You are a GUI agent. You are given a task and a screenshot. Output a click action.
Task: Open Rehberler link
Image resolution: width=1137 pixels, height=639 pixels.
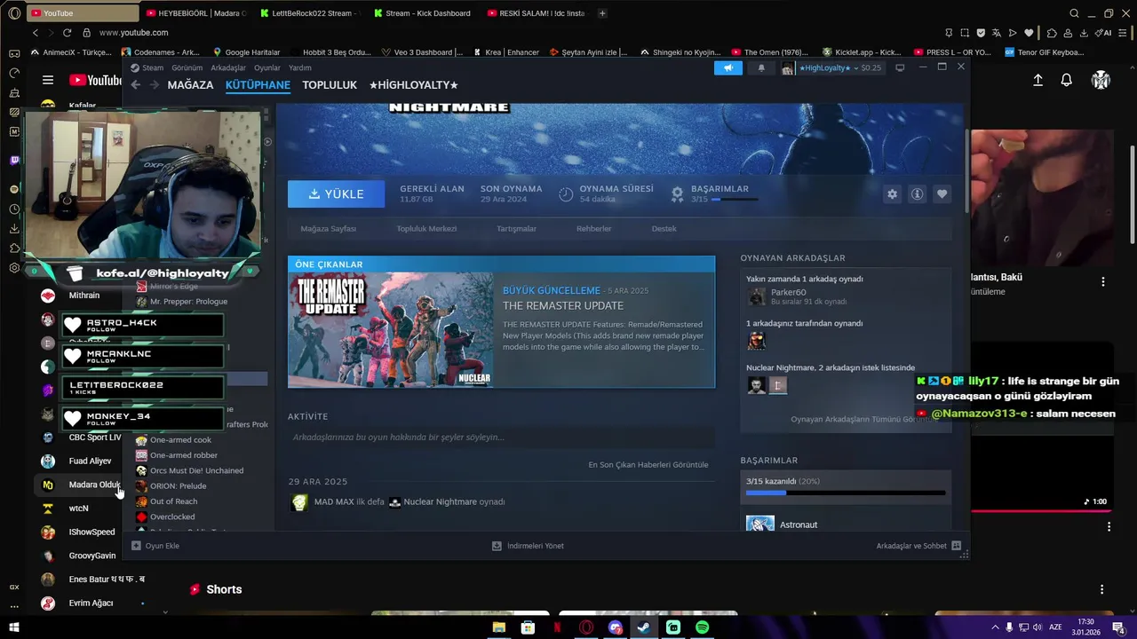tap(593, 229)
